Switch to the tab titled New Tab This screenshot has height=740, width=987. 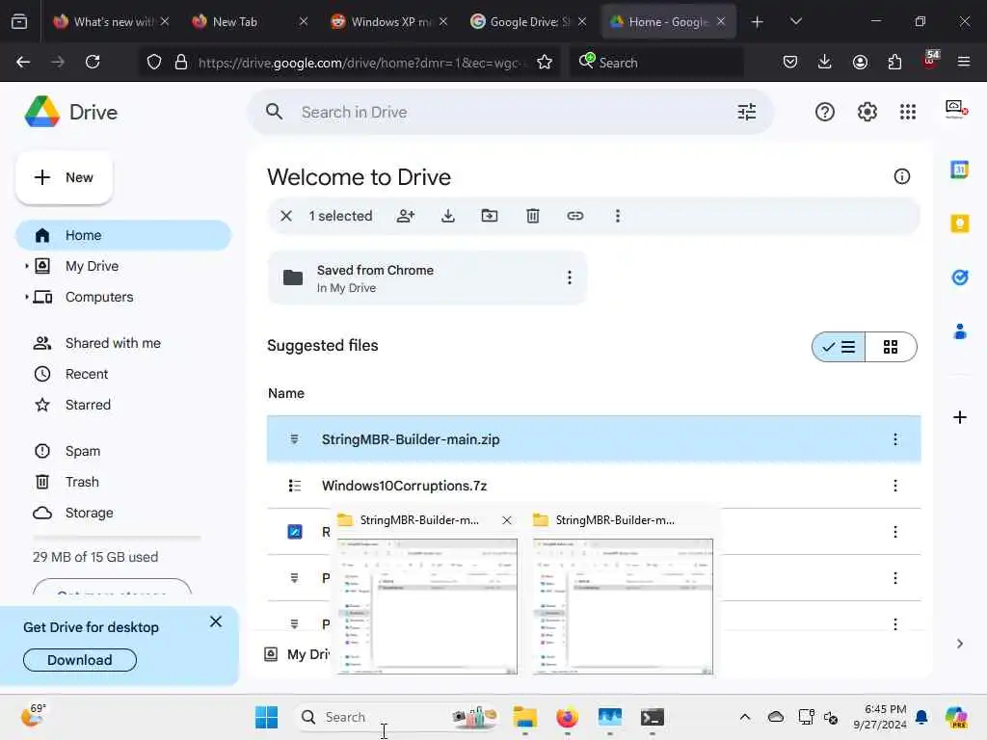point(251,21)
